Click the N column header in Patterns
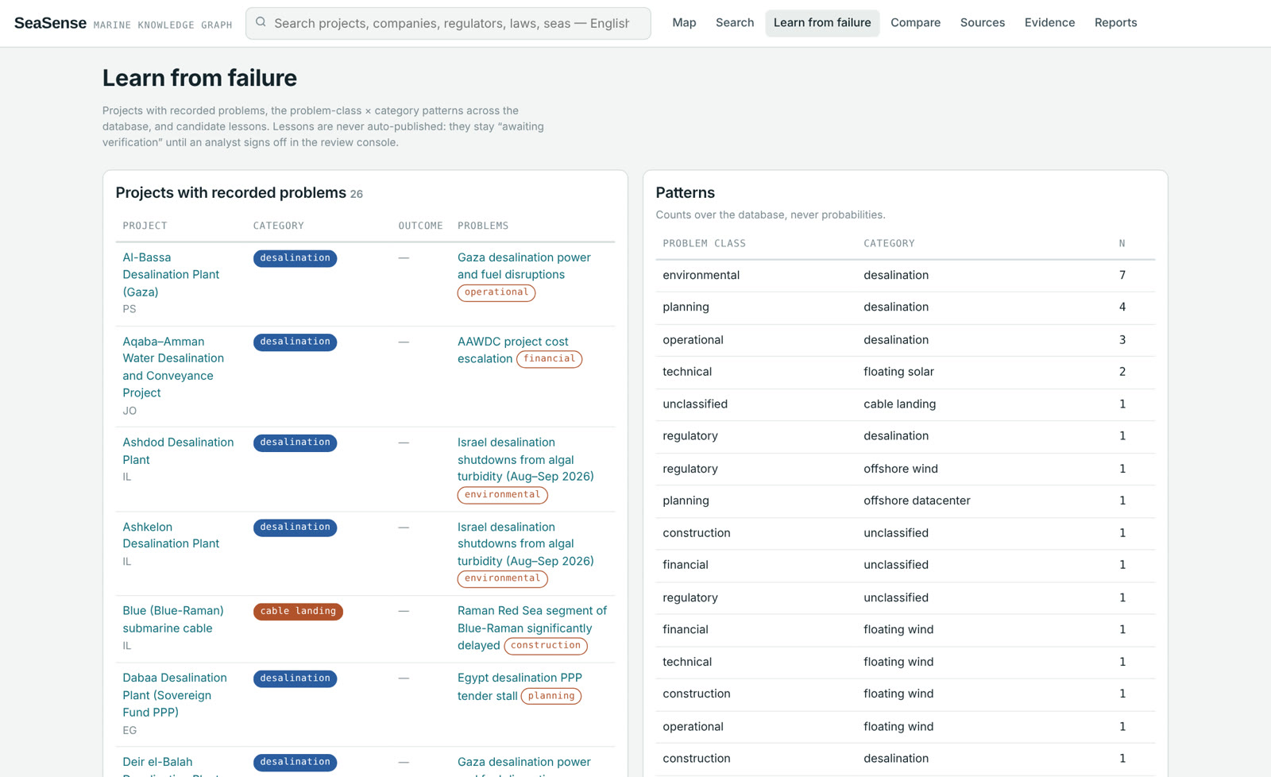Viewport: 1271px width, 777px height. (1122, 243)
